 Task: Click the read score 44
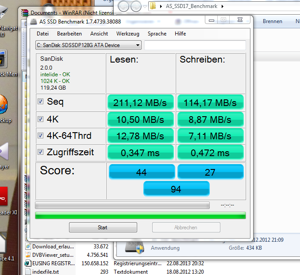click(142, 172)
